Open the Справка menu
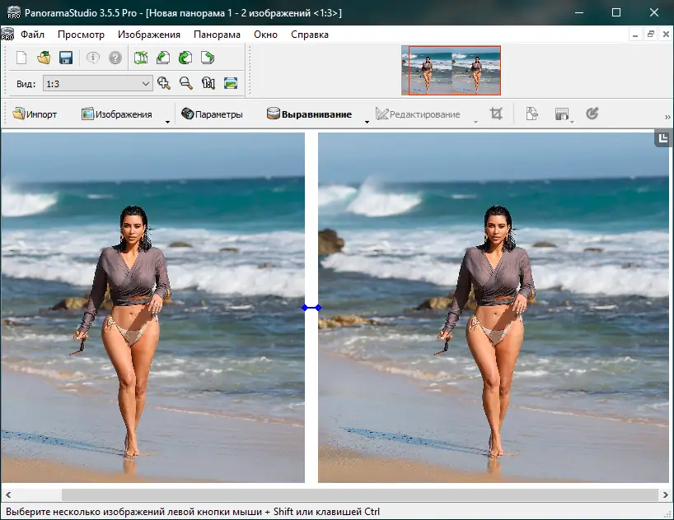The image size is (674, 520). pyautogui.click(x=310, y=35)
